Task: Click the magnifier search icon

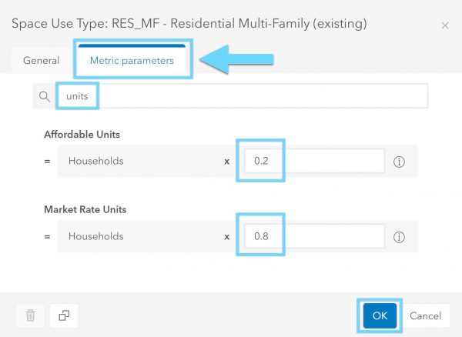Action: coord(45,97)
